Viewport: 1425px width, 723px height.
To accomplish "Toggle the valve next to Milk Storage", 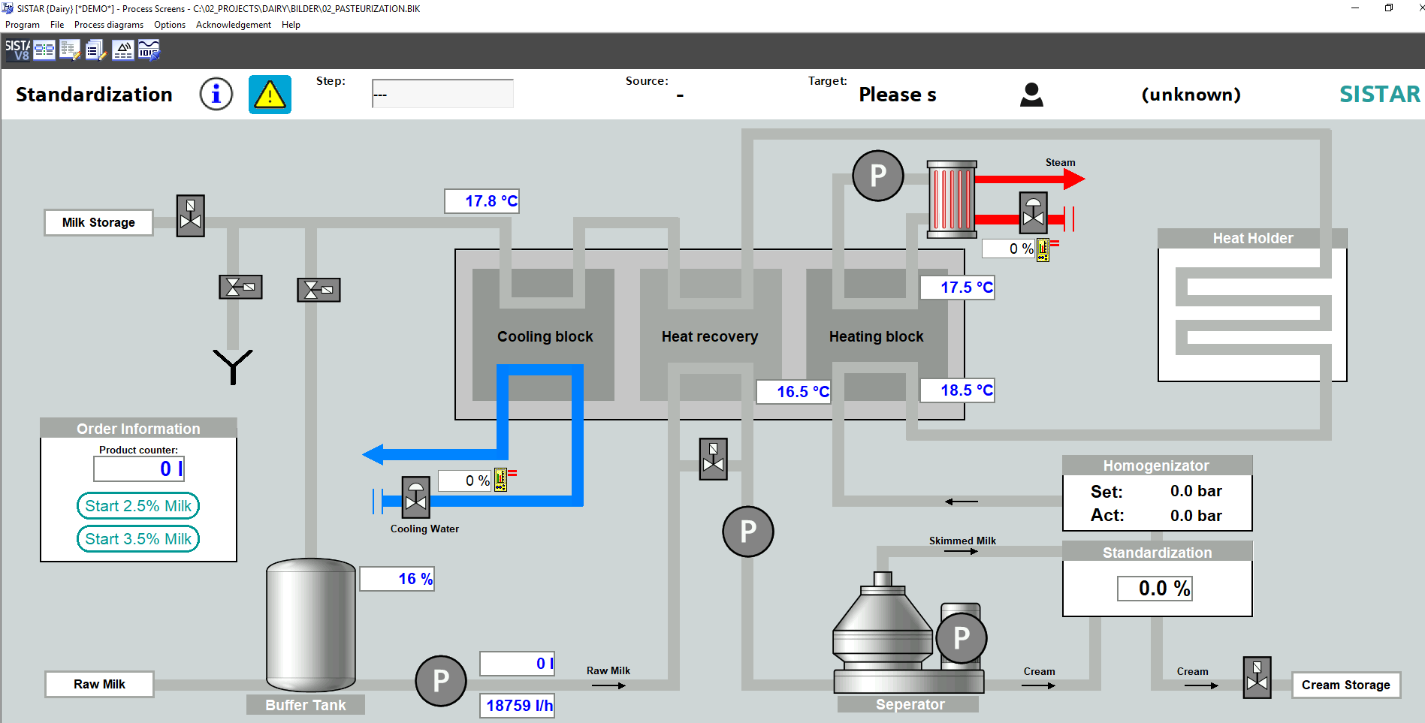I will 191,216.
